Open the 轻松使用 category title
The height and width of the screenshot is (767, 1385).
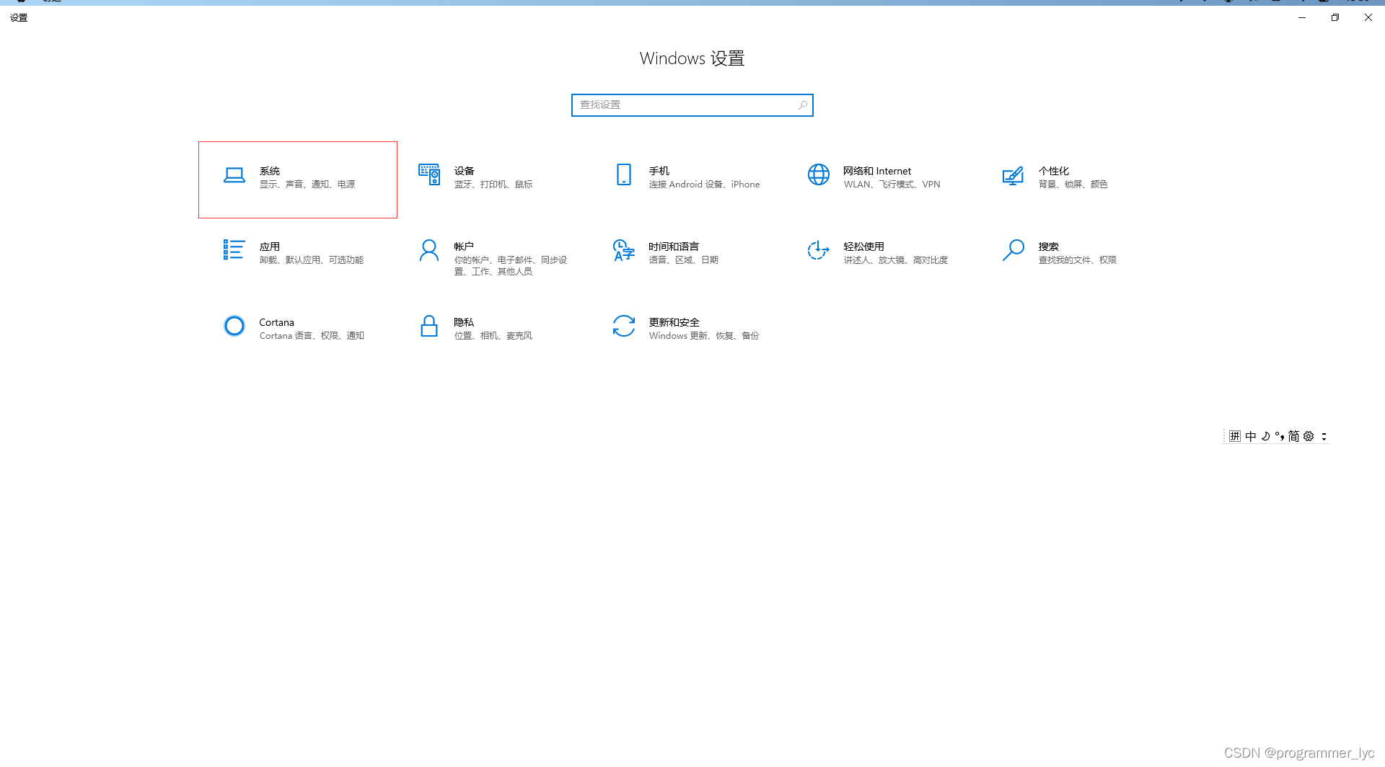coord(864,247)
